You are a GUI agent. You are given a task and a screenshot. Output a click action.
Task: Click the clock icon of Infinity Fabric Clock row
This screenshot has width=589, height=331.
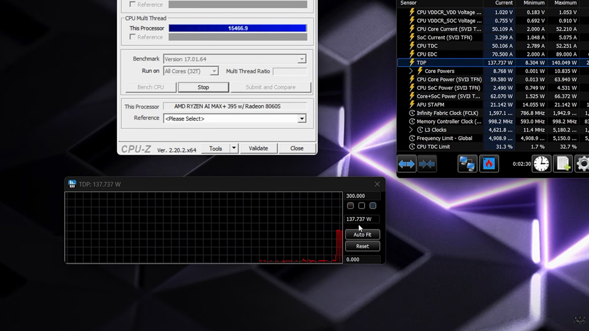click(x=412, y=113)
